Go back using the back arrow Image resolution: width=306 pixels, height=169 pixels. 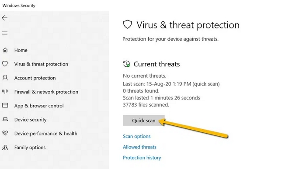[5, 18]
